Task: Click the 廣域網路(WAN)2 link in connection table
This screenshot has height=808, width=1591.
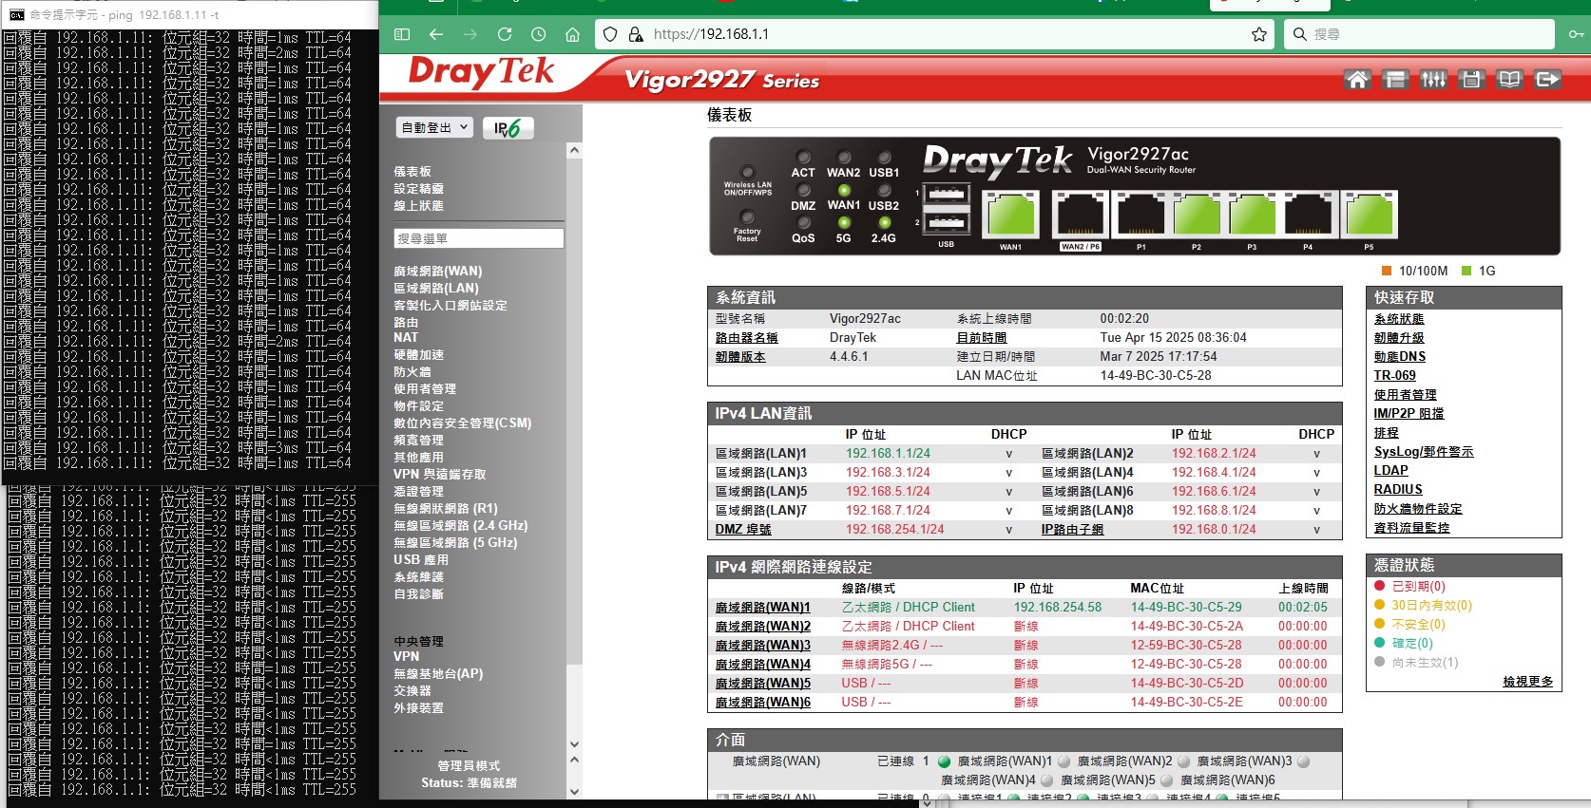Action: tap(763, 627)
